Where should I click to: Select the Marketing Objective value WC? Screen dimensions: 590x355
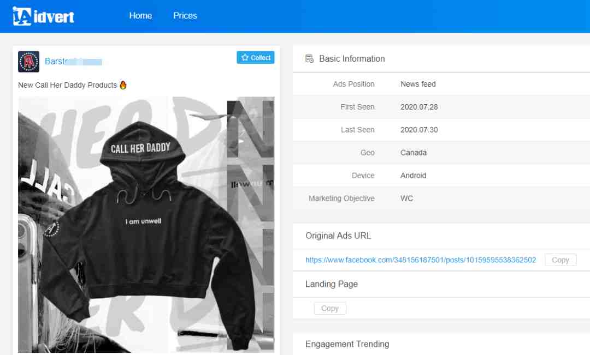[407, 198]
